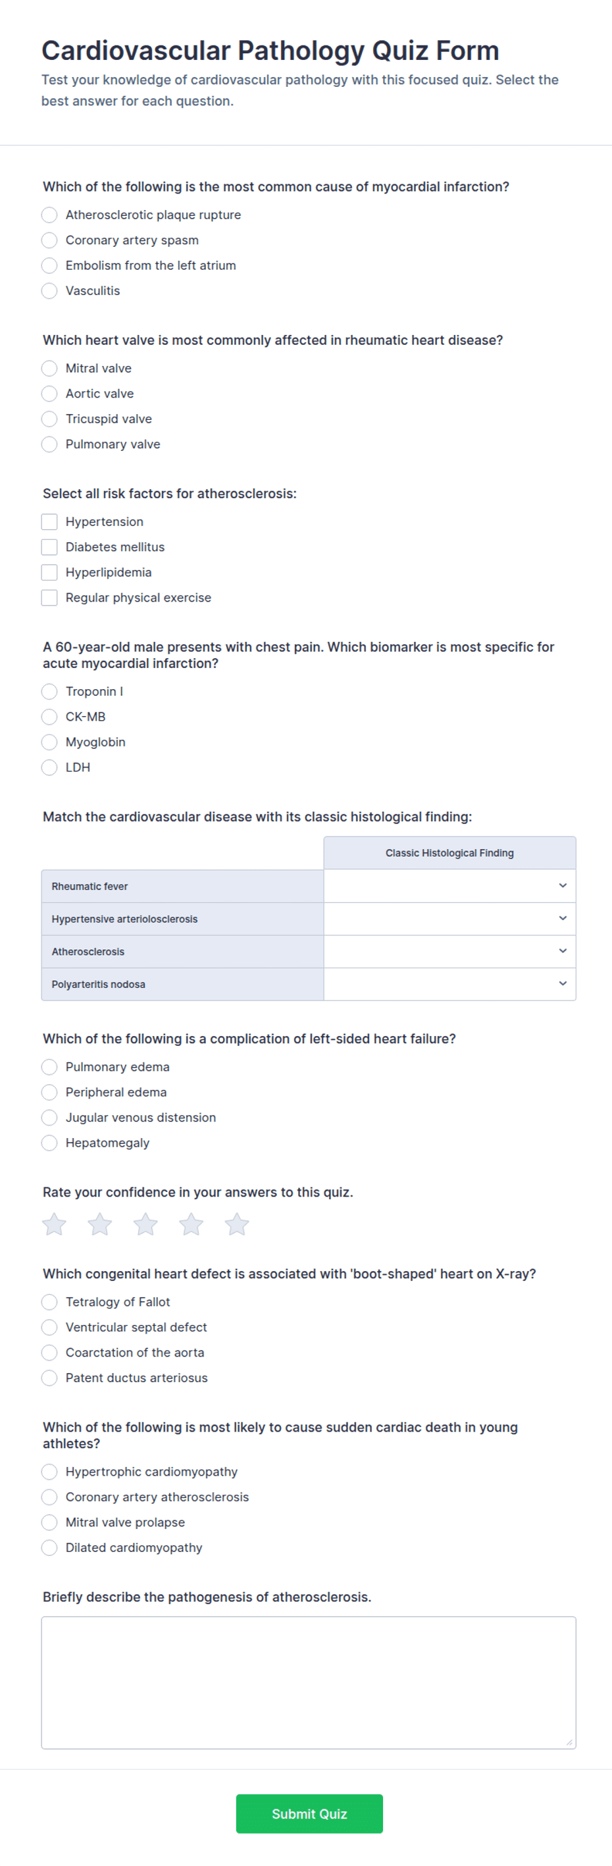Select Pulmonary edema option
This screenshot has height=1866, width=612.
[49, 1067]
